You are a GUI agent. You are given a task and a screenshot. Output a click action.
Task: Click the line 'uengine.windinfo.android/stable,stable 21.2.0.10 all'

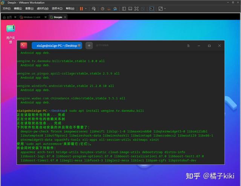coord(66,86)
